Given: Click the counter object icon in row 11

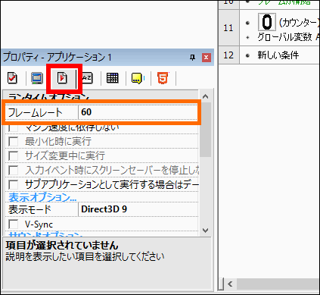Looking at the screenshot, I should (x=267, y=22).
